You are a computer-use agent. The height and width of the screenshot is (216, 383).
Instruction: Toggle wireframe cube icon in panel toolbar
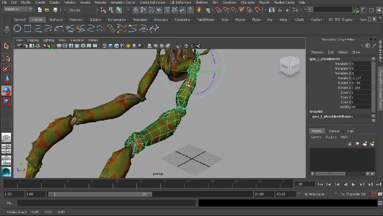tap(104, 46)
